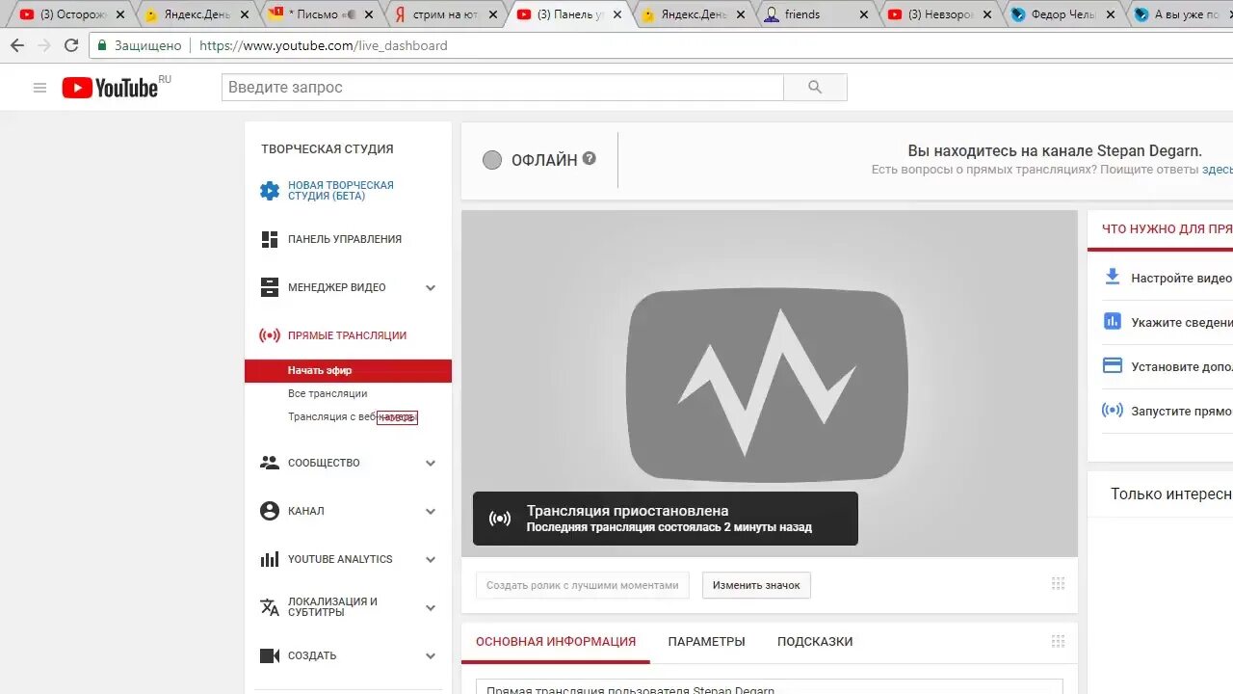The height and width of the screenshot is (694, 1233).
Task: Click the ТВОРЧЕСКАЯ СТУДИЯ heading
Action: click(328, 148)
